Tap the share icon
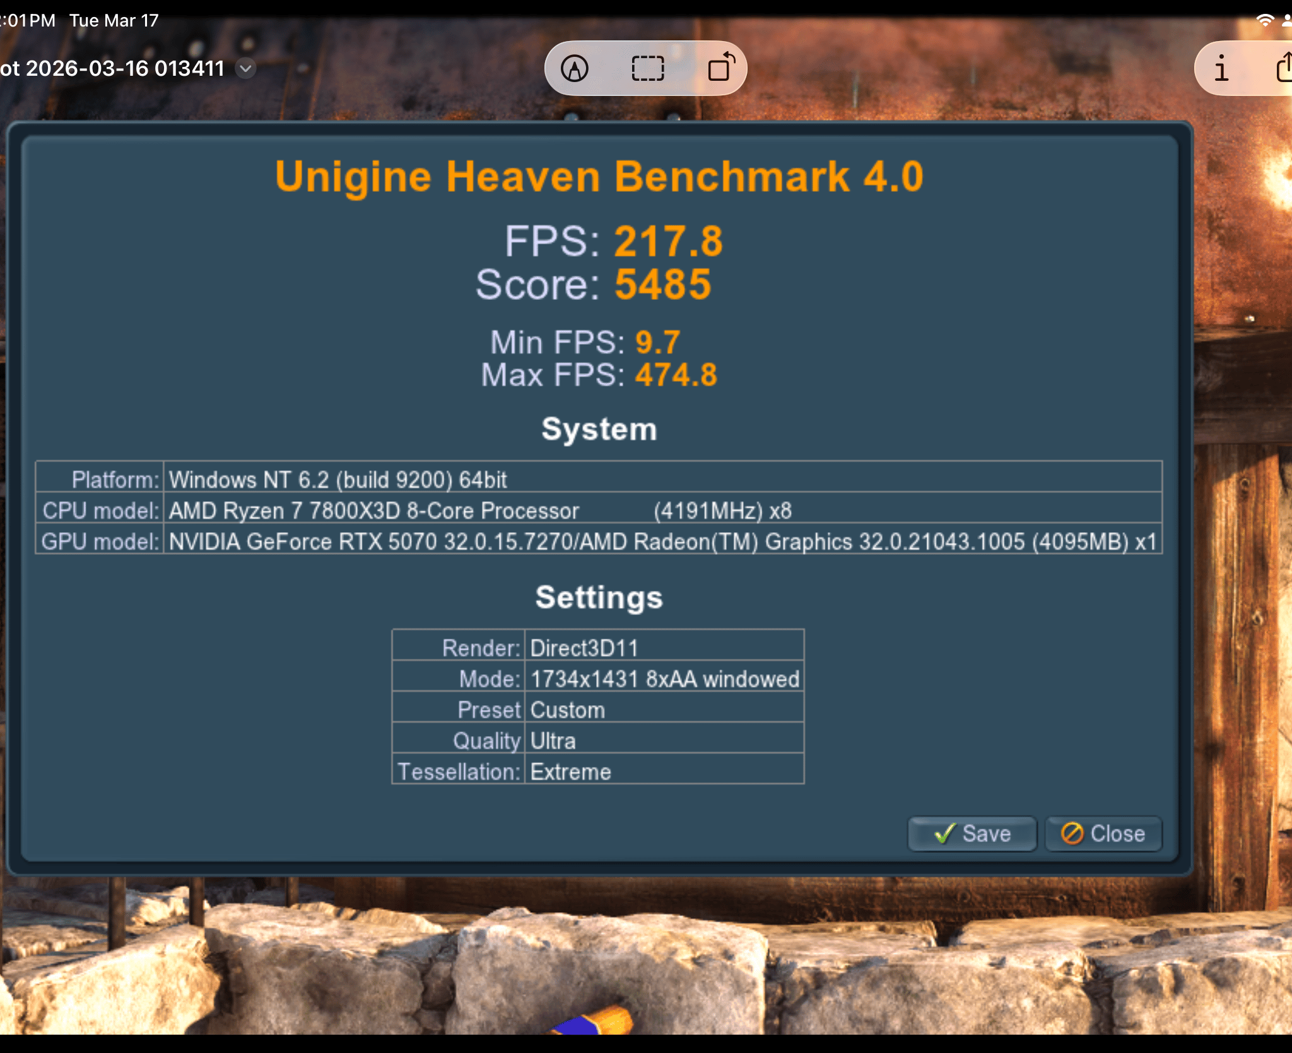The image size is (1292, 1053). click(x=1284, y=67)
